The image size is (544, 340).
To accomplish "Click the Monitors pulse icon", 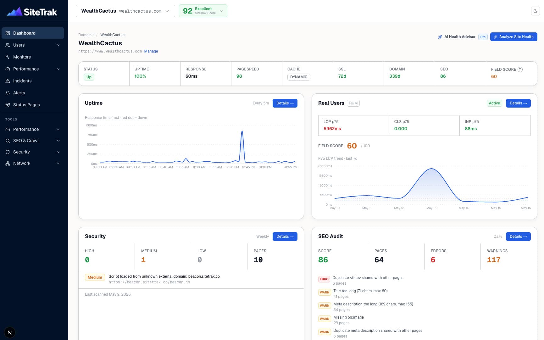I will [8, 57].
